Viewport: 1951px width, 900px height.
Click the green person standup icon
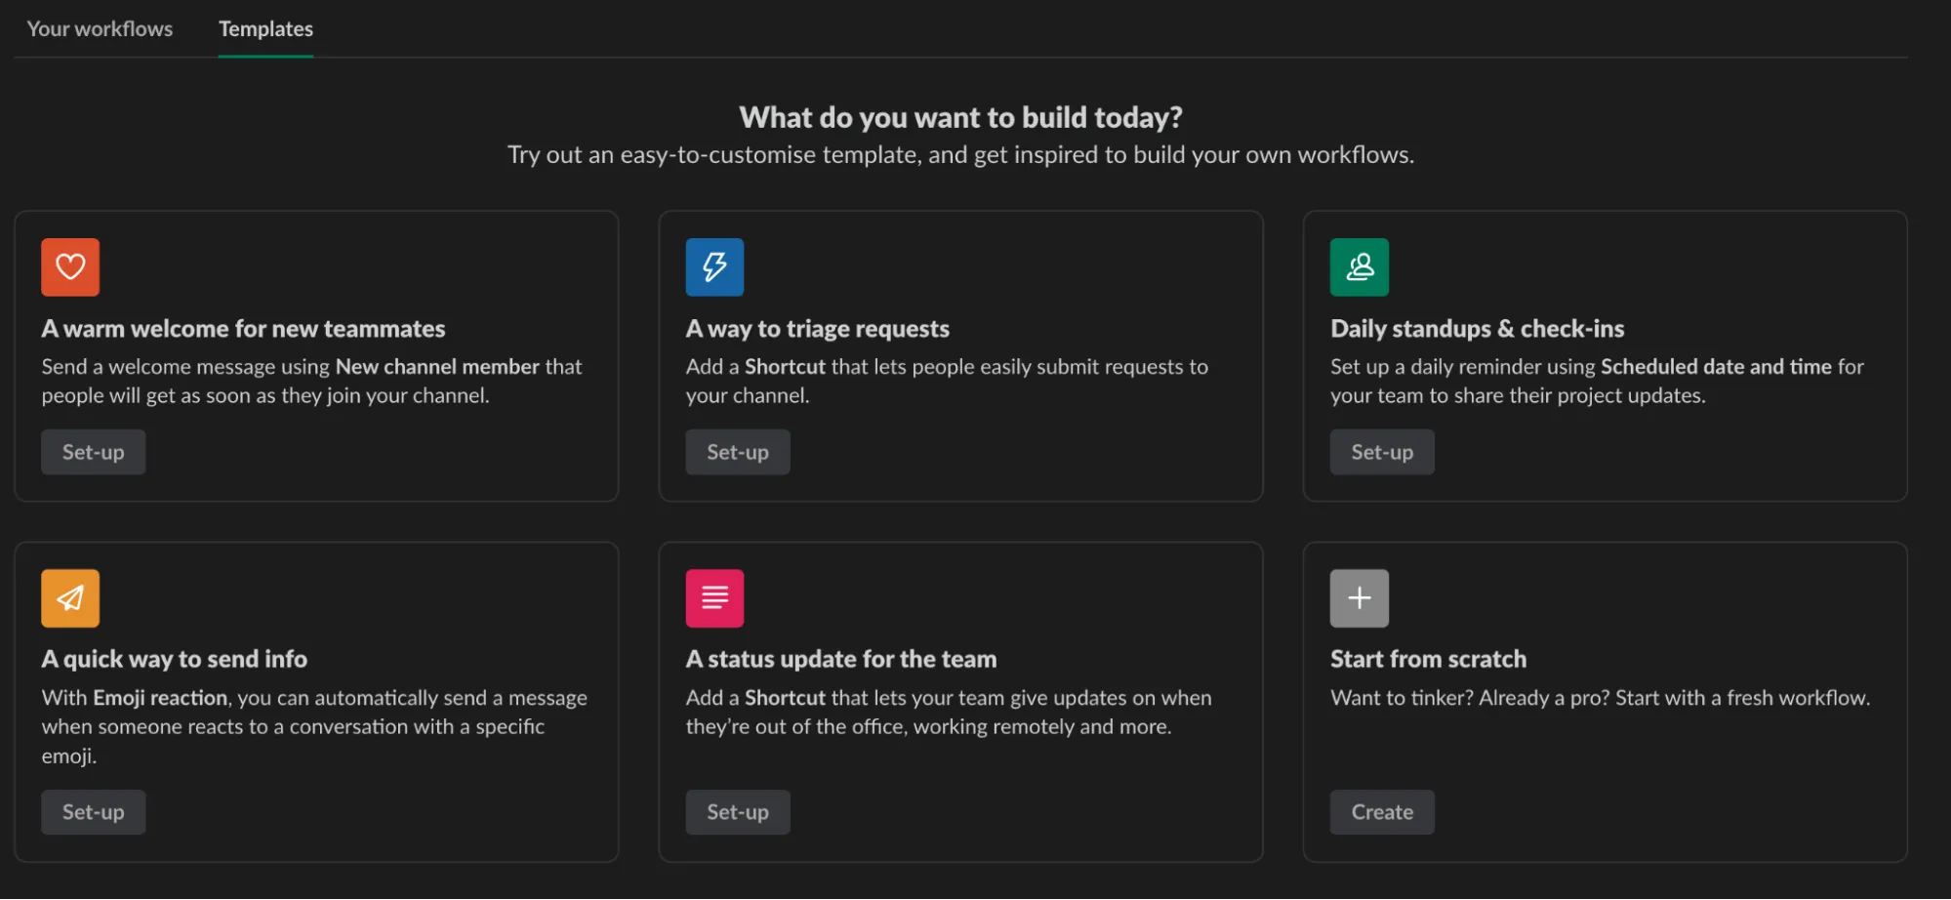pos(1359,266)
